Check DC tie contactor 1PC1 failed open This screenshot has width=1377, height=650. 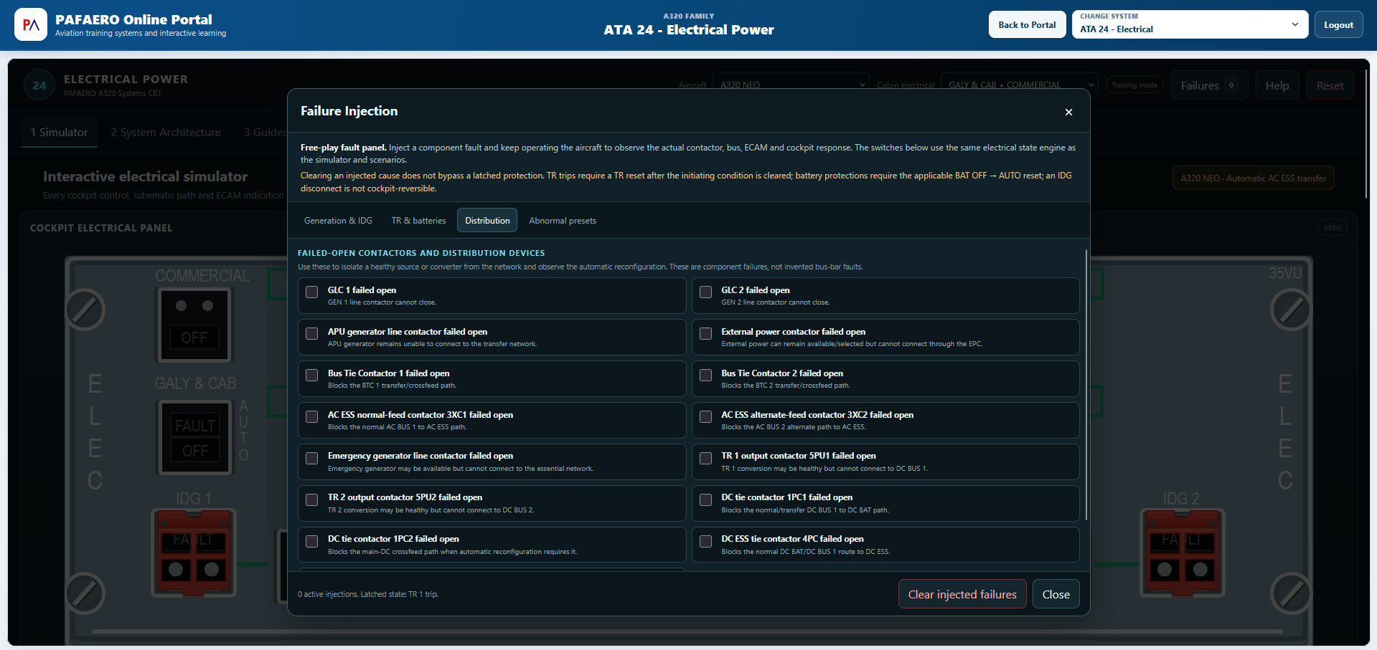pos(706,500)
